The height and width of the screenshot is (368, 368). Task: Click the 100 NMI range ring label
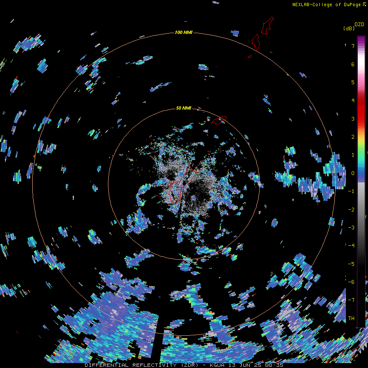tap(184, 32)
